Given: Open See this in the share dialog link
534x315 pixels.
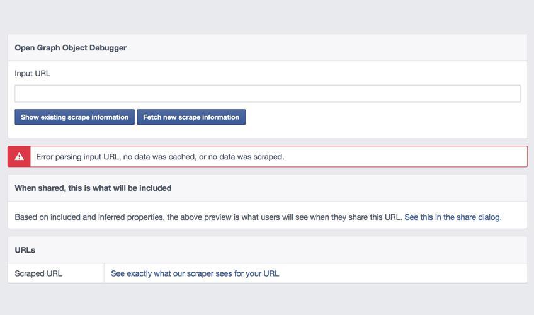Looking at the screenshot, I should pyautogui.click(x=452, y=217).
